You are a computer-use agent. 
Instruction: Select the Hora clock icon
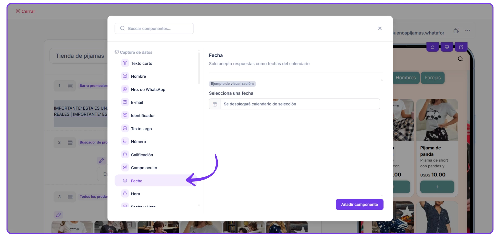125,194
